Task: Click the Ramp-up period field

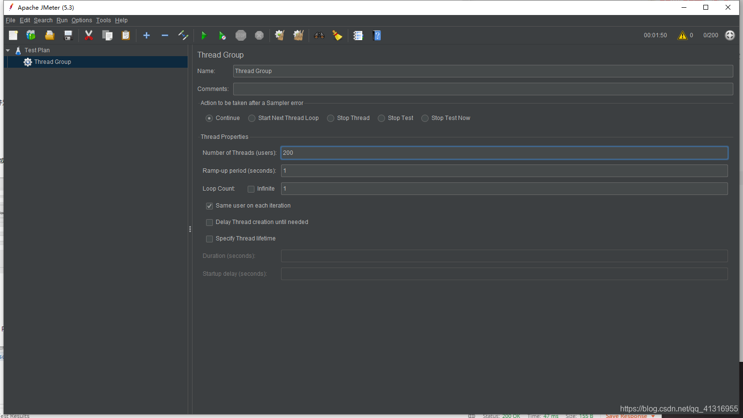Action: coord(504,171)
